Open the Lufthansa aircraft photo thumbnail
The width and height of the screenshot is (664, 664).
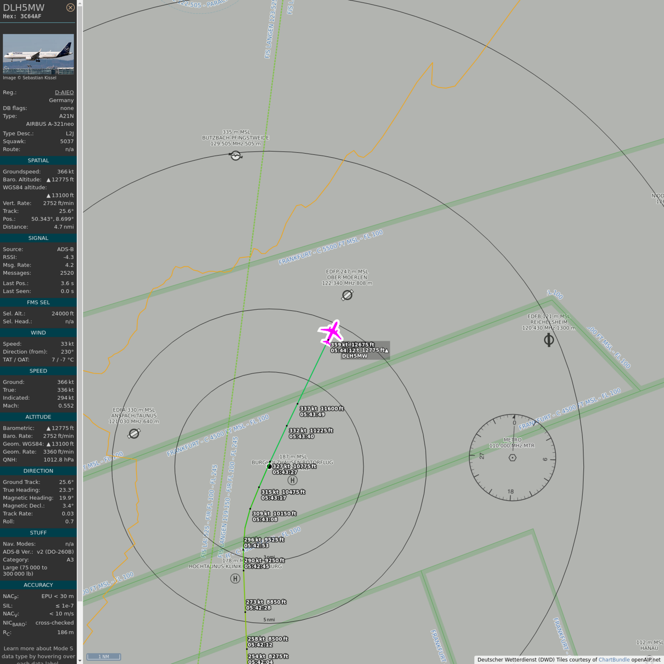[x=38, y=54]
